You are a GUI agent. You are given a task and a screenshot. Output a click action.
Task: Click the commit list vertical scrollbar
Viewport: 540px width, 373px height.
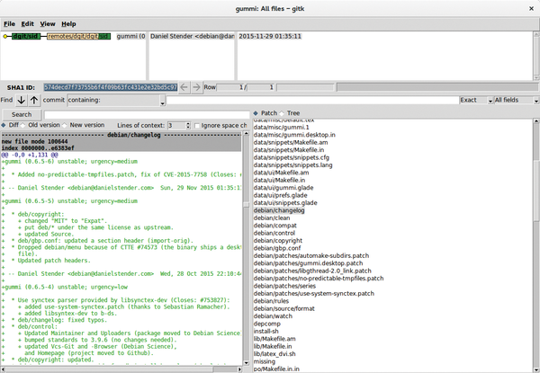click(536, 56)
